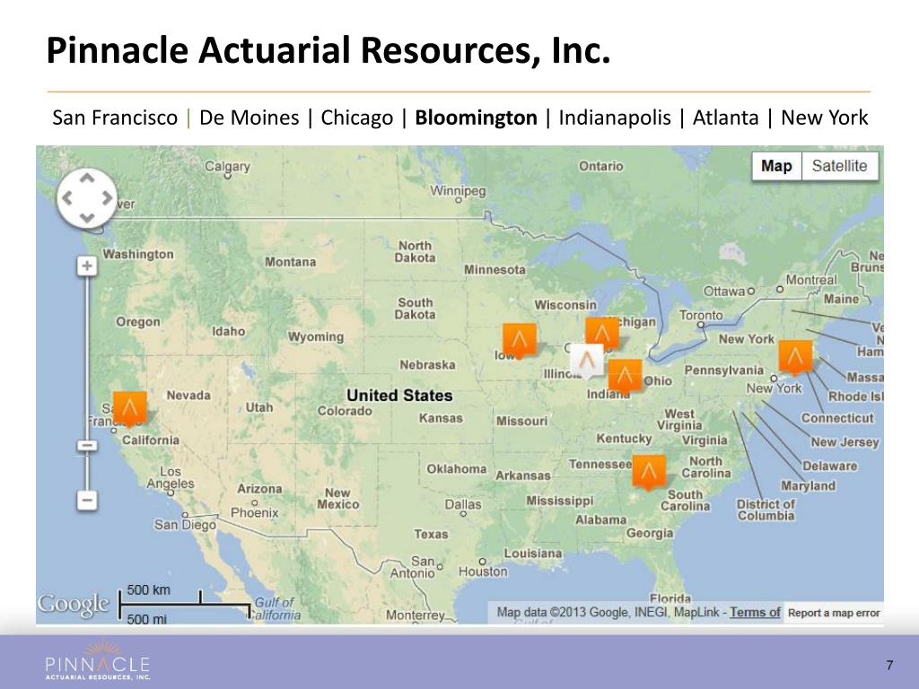The width and height of the screenshot is (919, 689).
Task: Select the San Francisco office marker
Action: tap(129, 408)
